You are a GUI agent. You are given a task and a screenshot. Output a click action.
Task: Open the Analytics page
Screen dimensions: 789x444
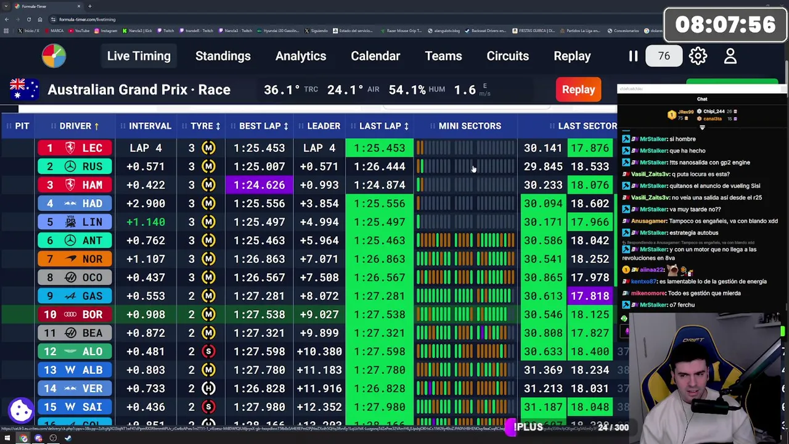[301, 56]
